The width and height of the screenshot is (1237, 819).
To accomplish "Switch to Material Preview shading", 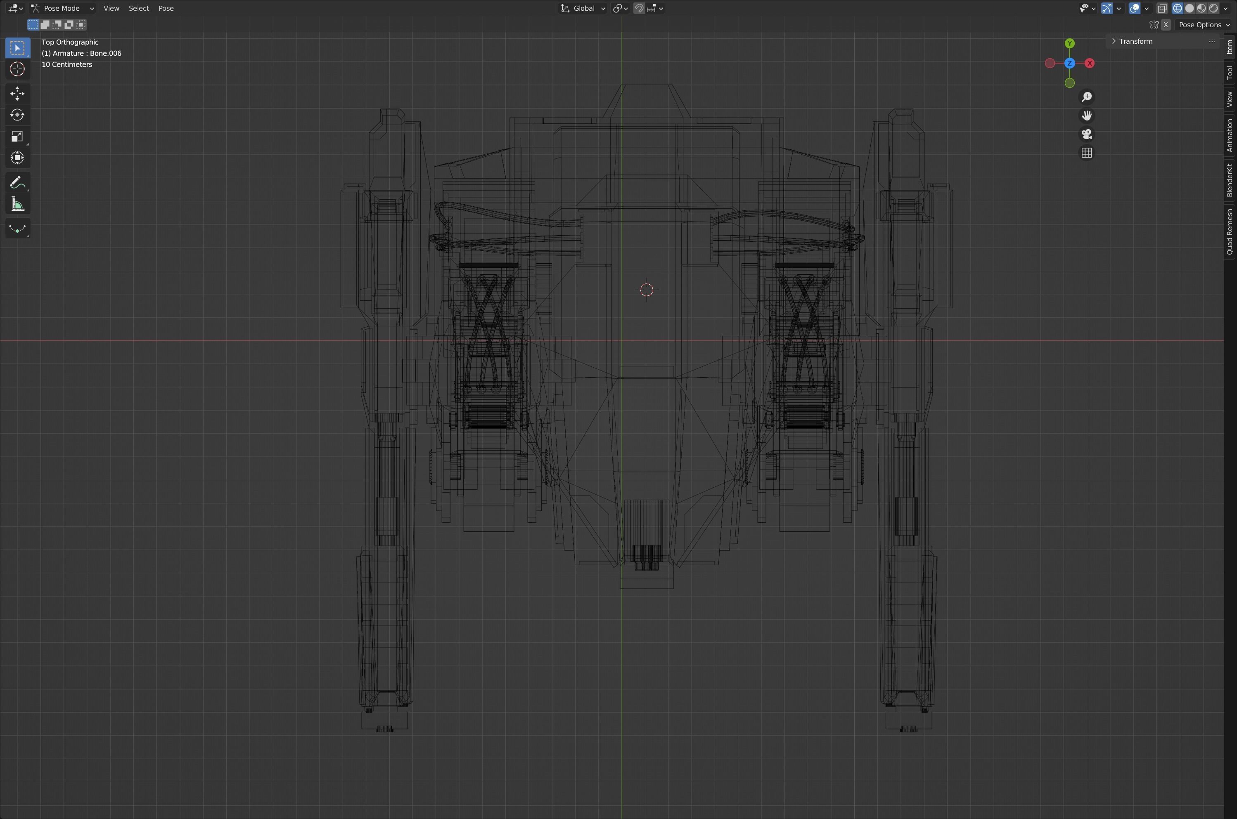I will [1201, 8].
